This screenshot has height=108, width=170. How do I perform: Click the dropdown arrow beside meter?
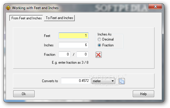click(113, 81)
